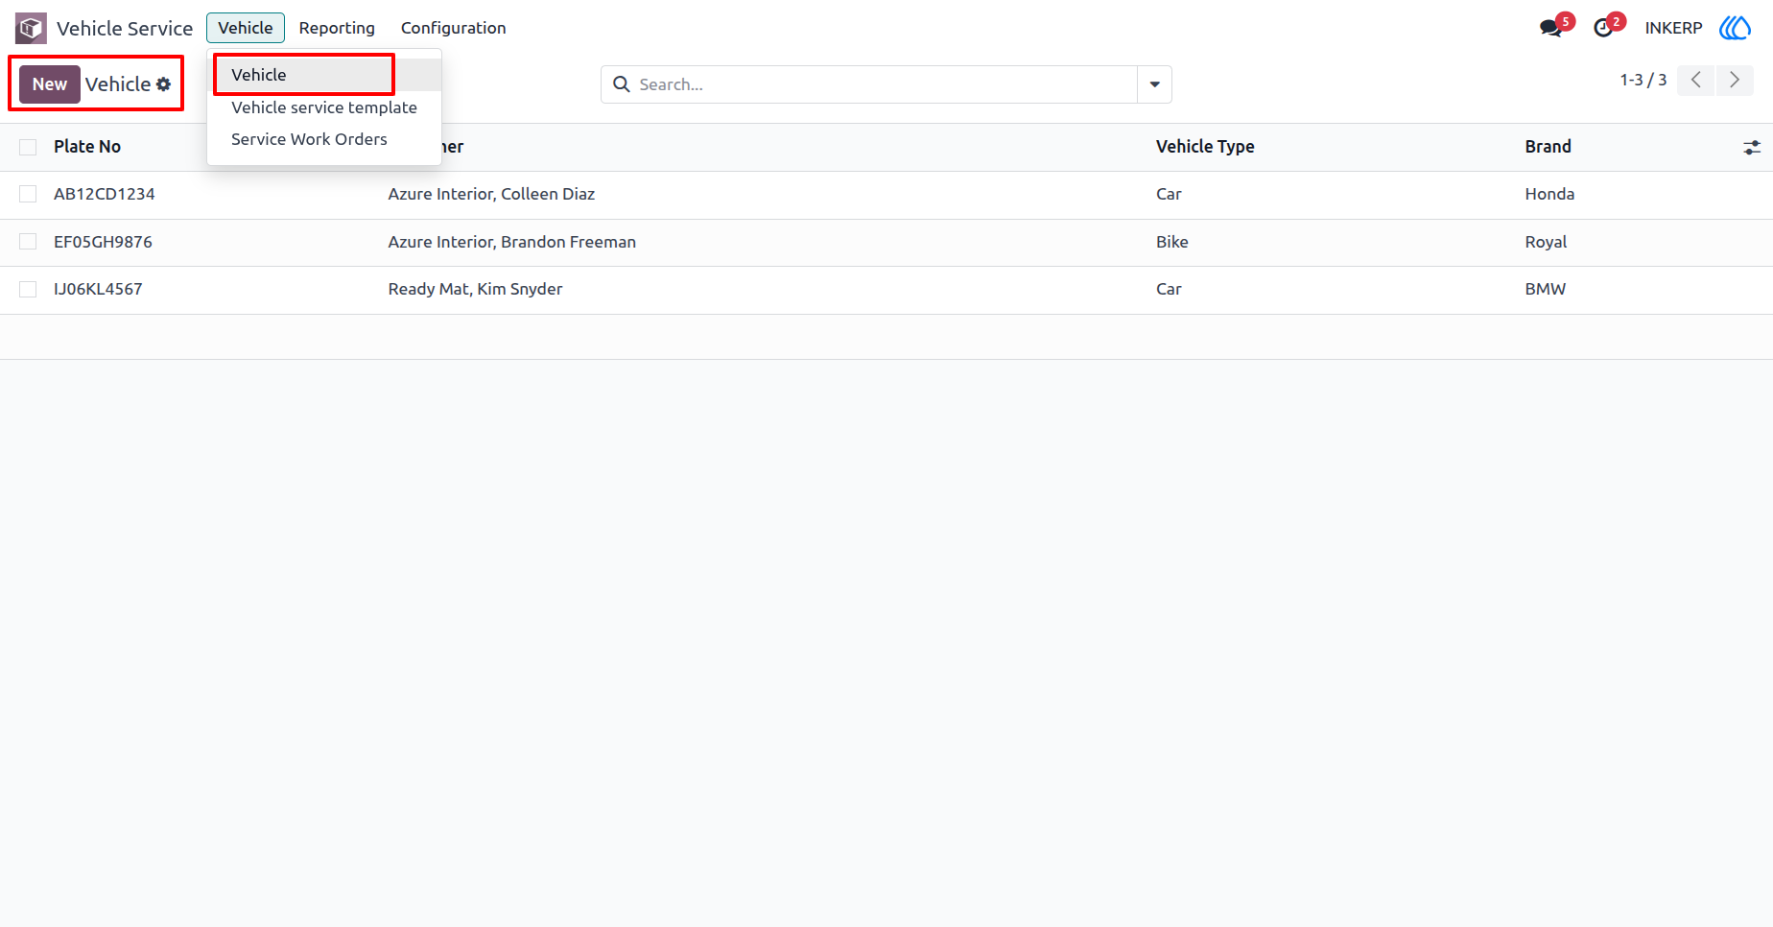Image resolution: width=1773 pixels, height=927 pixels.
Task: Open the column options adjust icon
Action: (x=1752, y=147)
